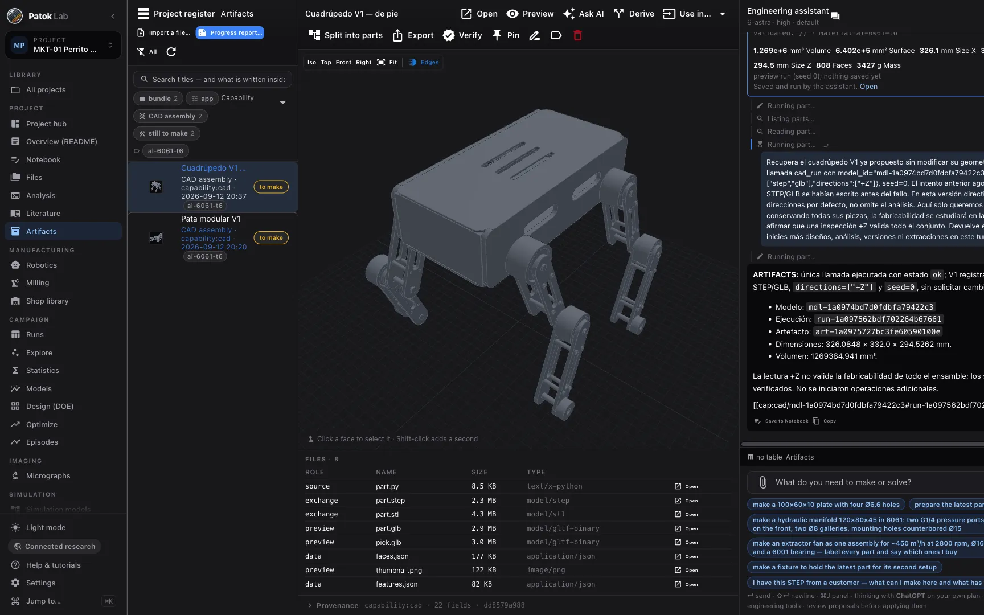Click horizontal scrollbar in assistant panel
Screen dimensions: 984x615
coord(862,444)
